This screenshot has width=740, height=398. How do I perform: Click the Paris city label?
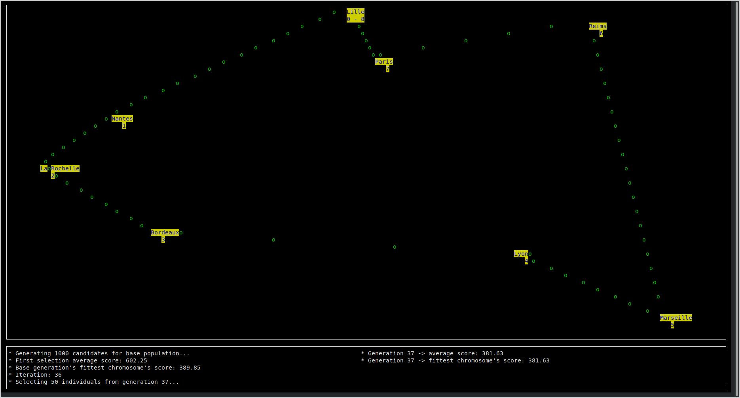click(x=384, y=62)
